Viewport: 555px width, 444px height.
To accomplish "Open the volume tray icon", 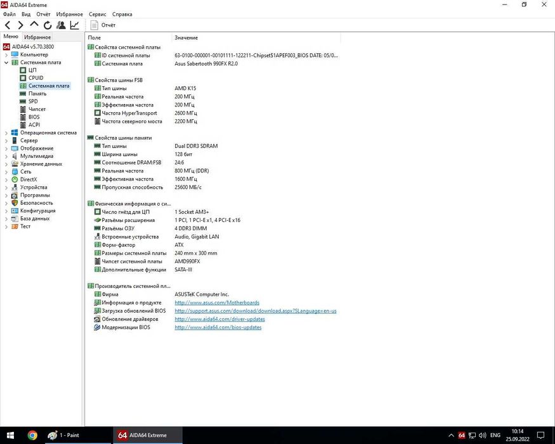I will (x=482, y=435).
